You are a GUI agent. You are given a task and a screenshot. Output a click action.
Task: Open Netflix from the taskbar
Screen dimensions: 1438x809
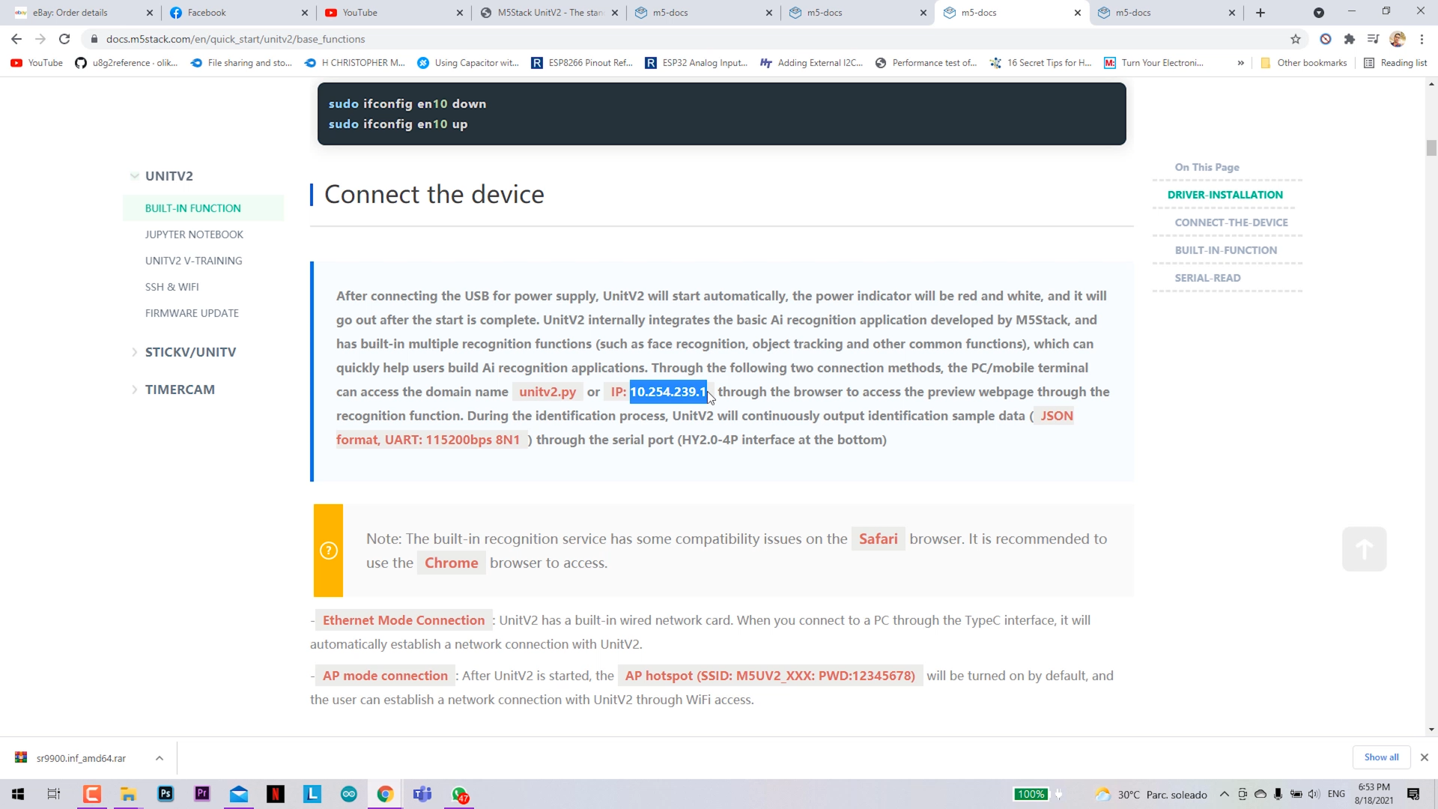[276, 794]
